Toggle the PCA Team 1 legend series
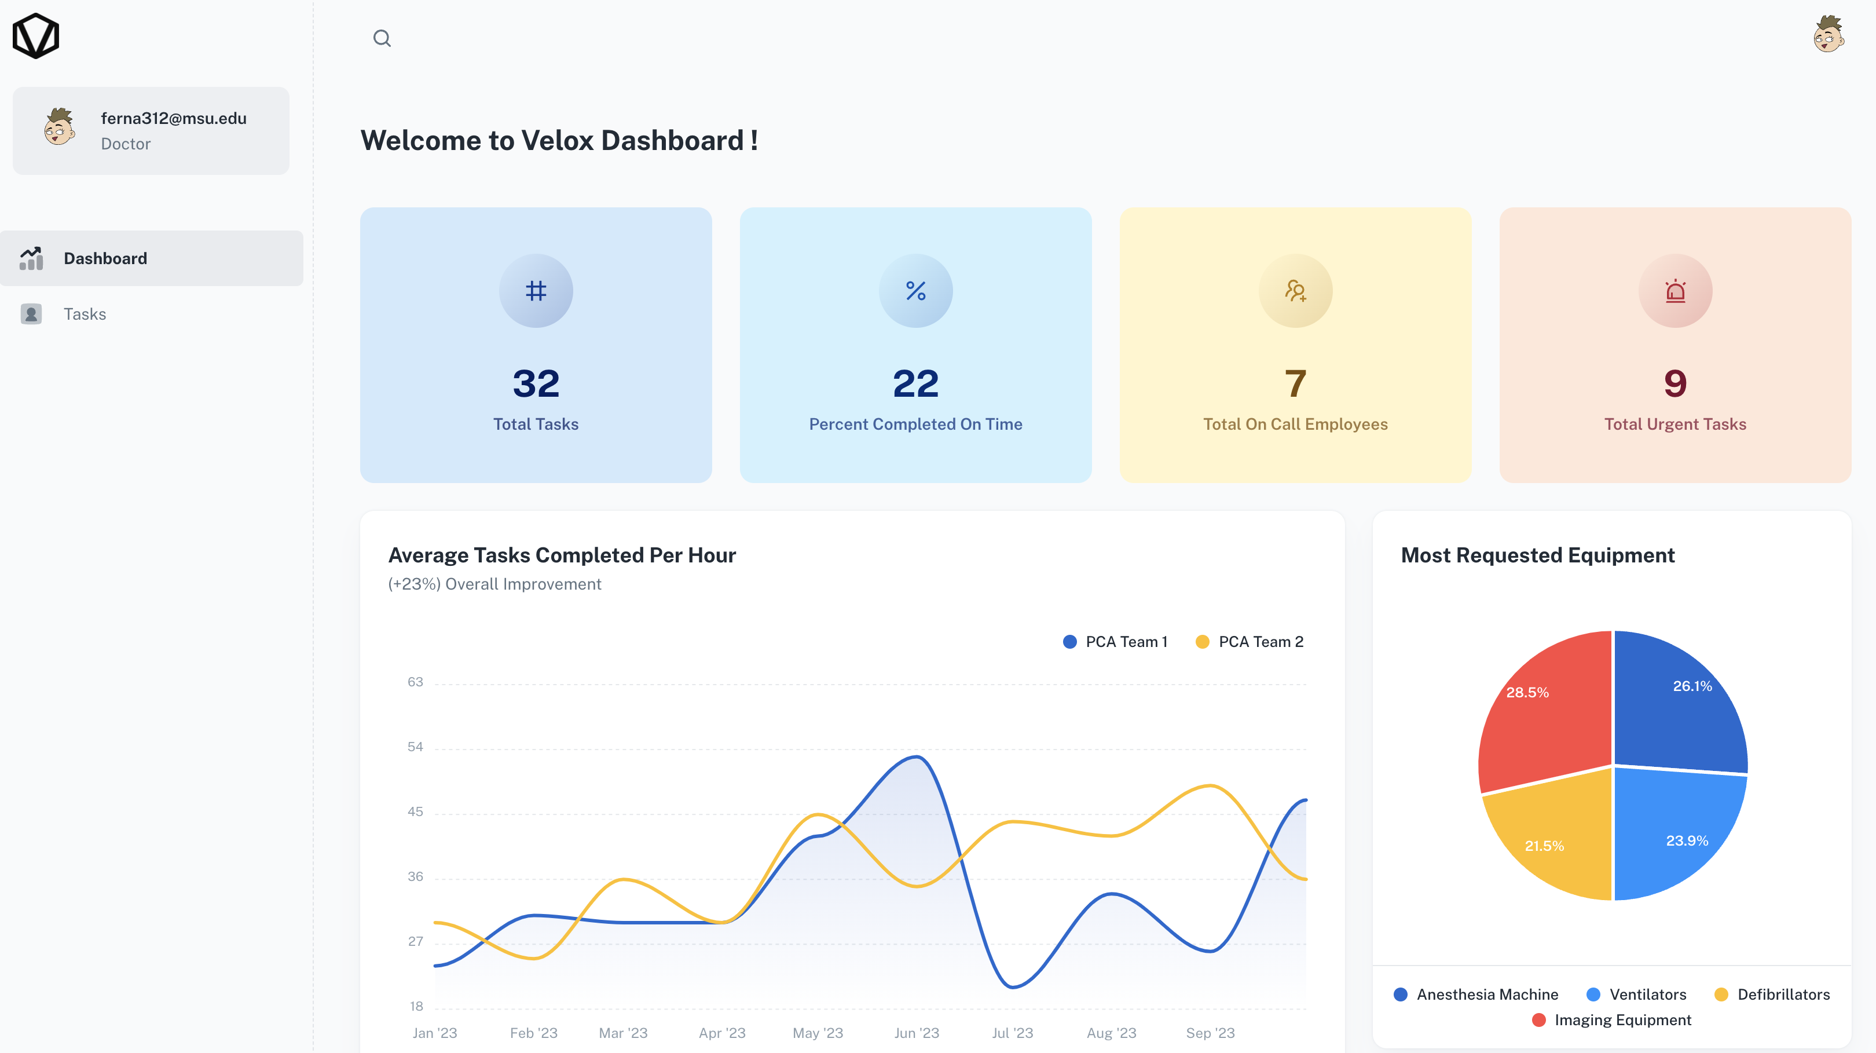 point(1115,641)
